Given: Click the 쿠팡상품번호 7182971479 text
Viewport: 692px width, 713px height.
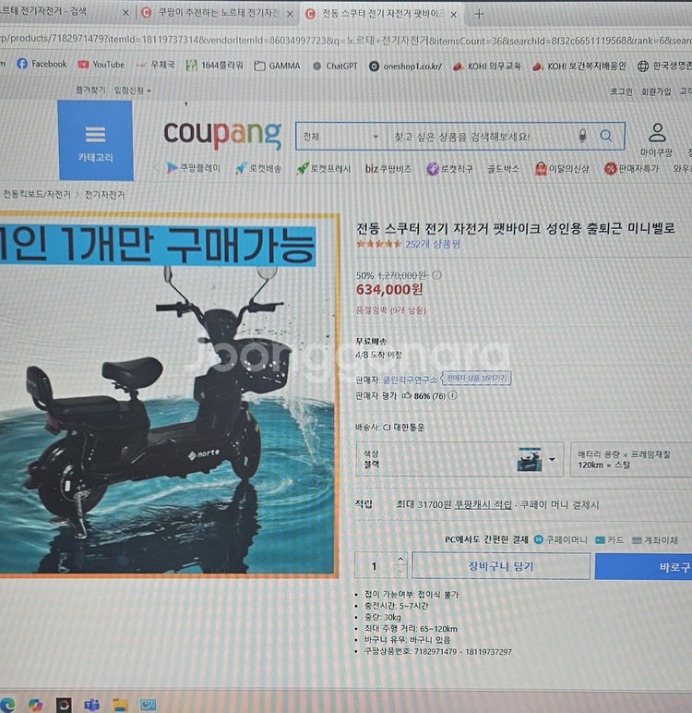Looking at the screenshot, I should click(x=438, y=651).
